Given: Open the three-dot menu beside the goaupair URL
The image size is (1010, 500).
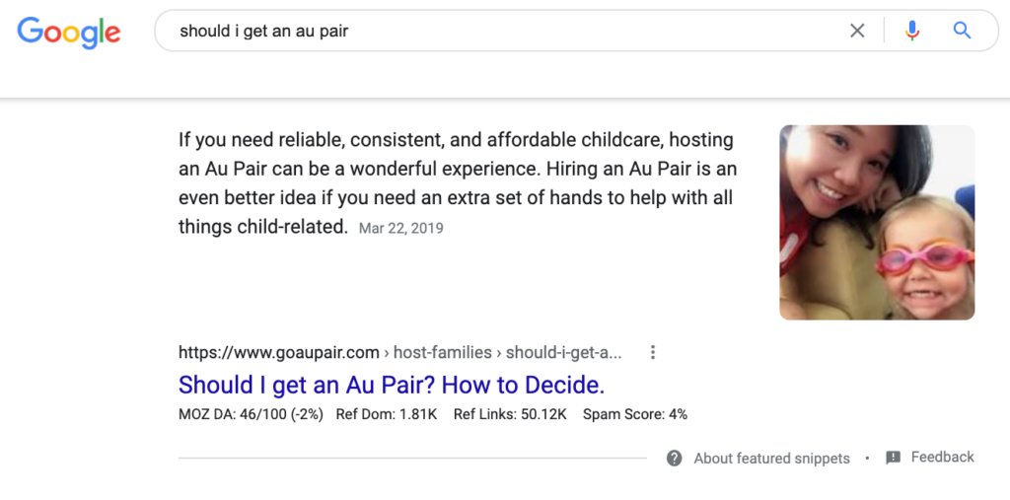Looking at the screenshot, I should point(652,352).
